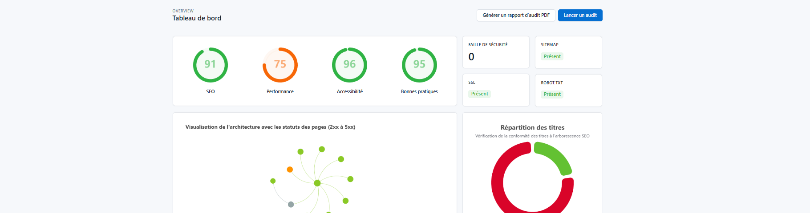Click the Sitemap 'Présent' status badge
Image resolution: width=810 pixels, height=213 pixels.
coord(552,56)
